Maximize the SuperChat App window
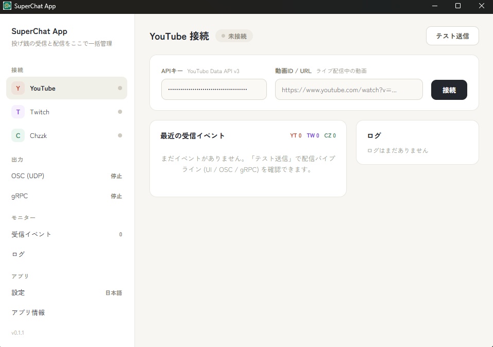The height and width of the screenshot is (347, 493). [458, 6]
